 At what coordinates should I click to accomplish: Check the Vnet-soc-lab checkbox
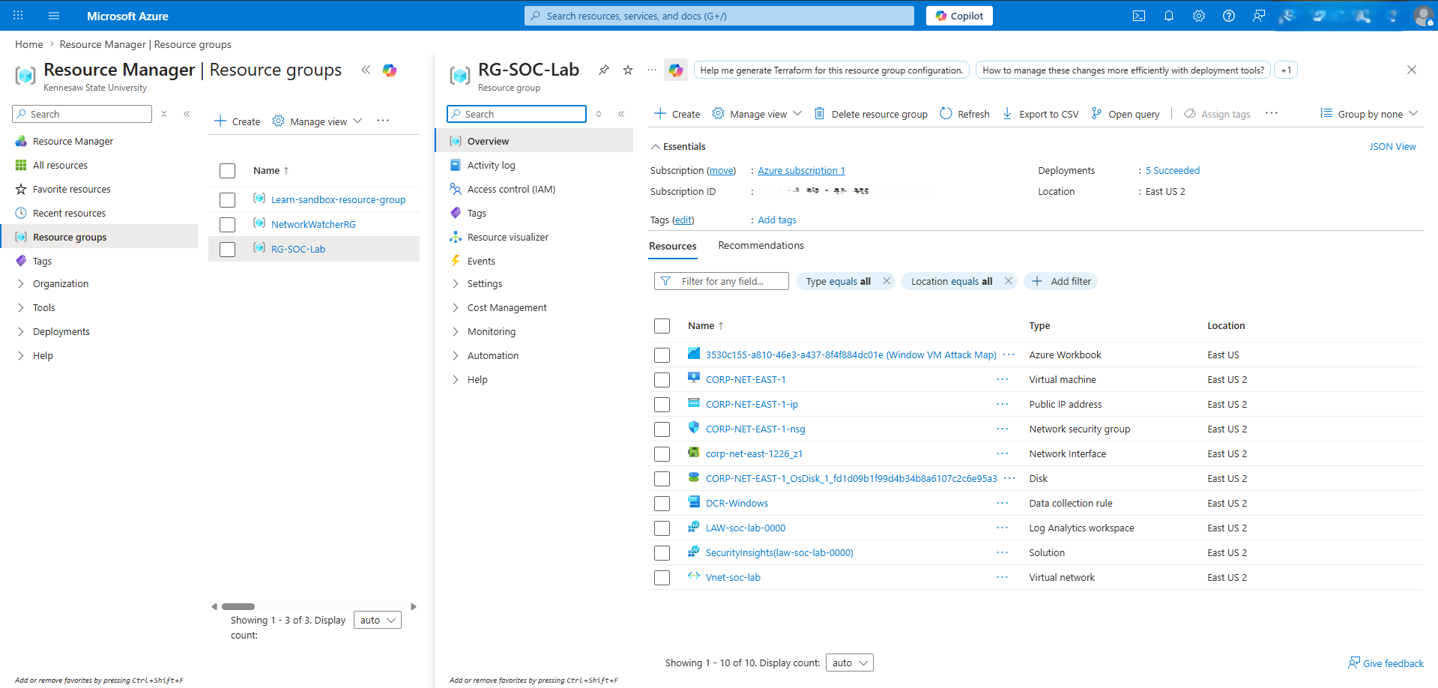point(662,578)
